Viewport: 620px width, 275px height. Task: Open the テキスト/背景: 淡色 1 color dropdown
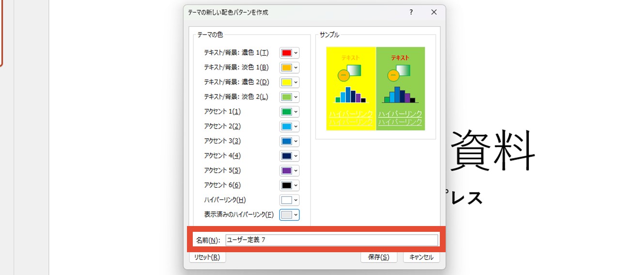coord(290,67)
